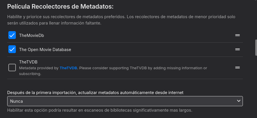Enable the TheTVDB metadata fetcher checkbox
257x118 pixels.
pyautogui.click(x=12, y=68)
